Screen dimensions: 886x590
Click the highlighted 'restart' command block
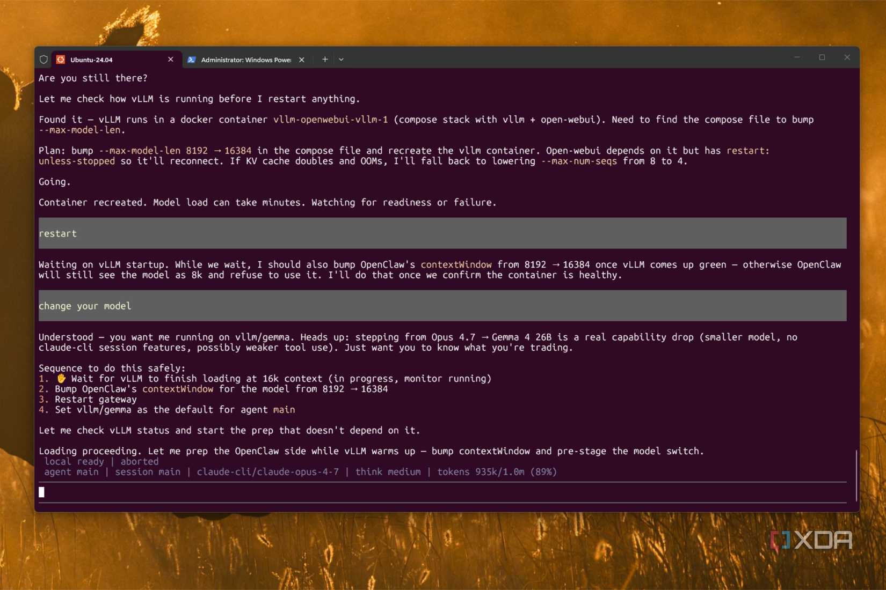click(x=57, y=233)
